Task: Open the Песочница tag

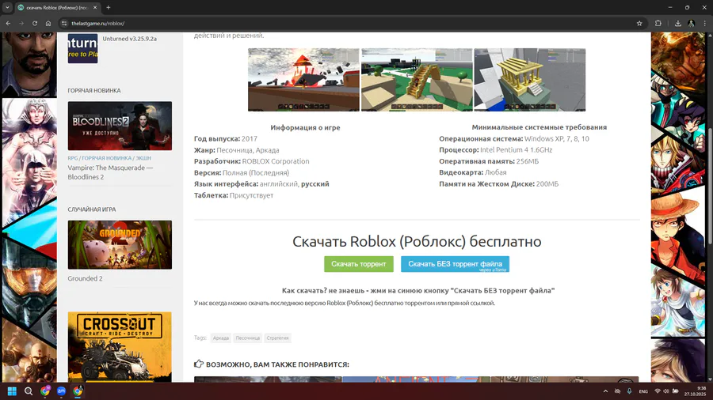Action: pos(248,338)
